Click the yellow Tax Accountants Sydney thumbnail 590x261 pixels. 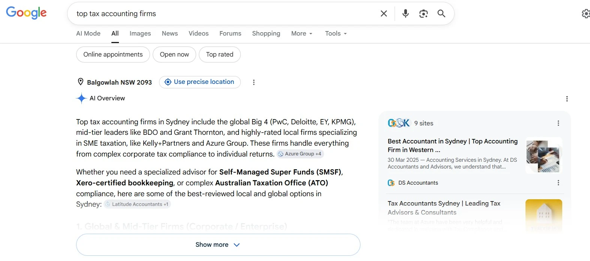click(543, 215)
